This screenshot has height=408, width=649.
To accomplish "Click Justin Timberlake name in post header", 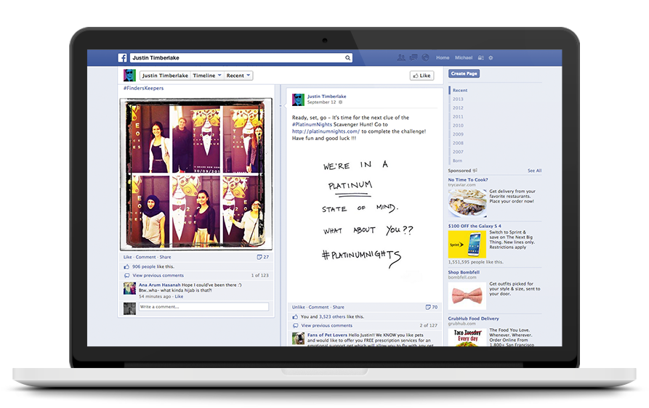I will 326,97.
